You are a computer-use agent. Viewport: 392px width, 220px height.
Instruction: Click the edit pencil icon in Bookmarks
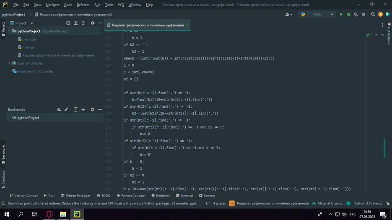(x=66, y=110)
